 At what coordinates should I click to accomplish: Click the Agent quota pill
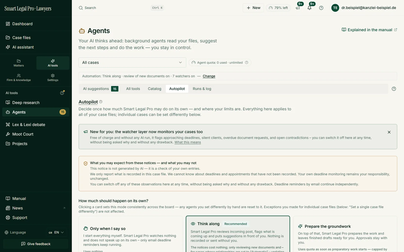coord(220,62)
